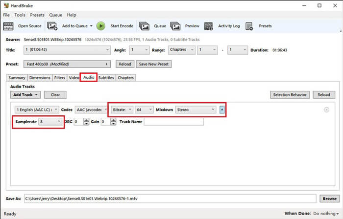Switch to the Dimensions tab

[40, 78]
